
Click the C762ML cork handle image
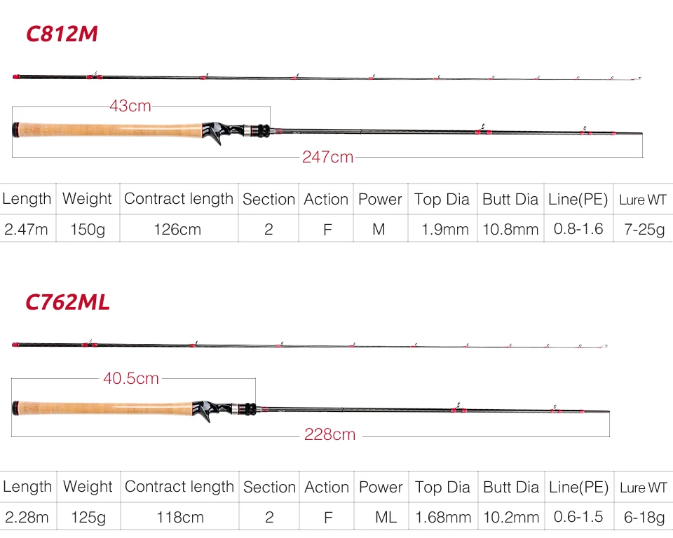click(104, 408)
